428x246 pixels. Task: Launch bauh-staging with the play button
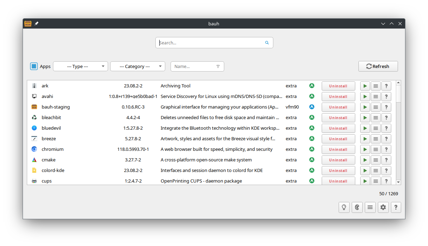(365, 107)
